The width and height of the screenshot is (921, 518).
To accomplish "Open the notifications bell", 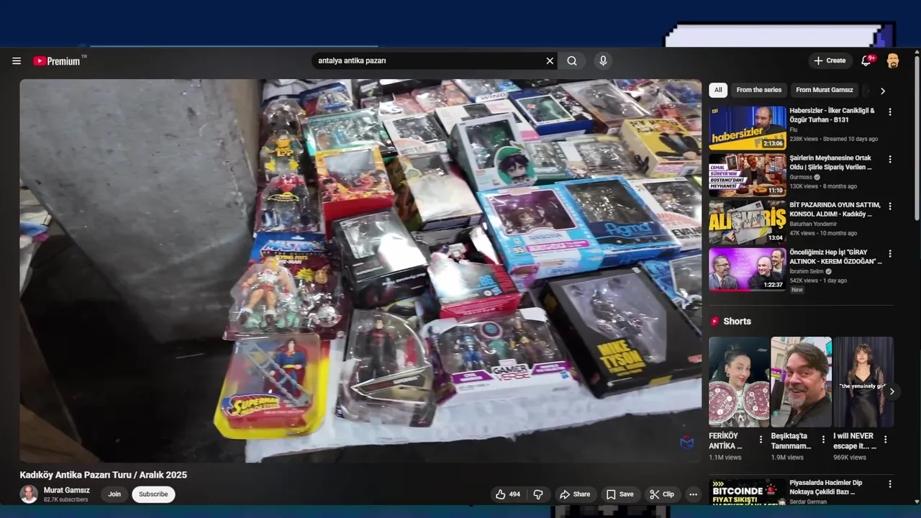I will (866, 61).
